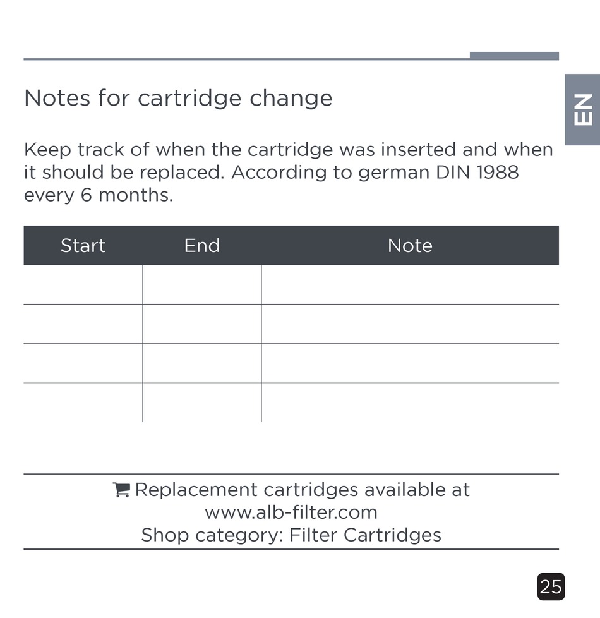Click the shopping cart icon
This screenshot has width=600, height=618.
pos(121,490)
